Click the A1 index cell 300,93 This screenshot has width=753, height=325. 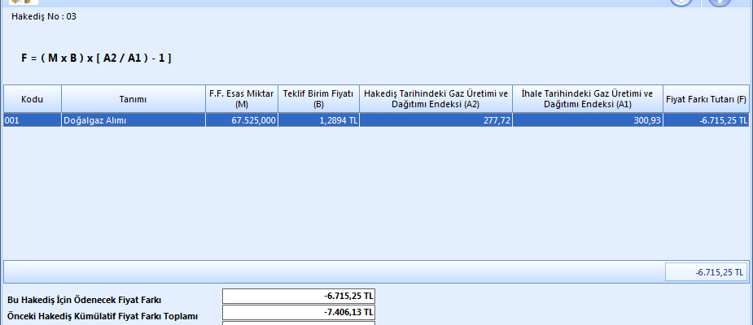pyautogui.click(x=588, y=120)
